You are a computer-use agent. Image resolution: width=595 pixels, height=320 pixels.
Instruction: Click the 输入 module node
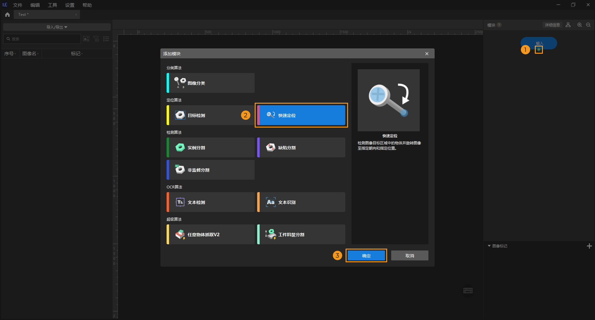539,43
